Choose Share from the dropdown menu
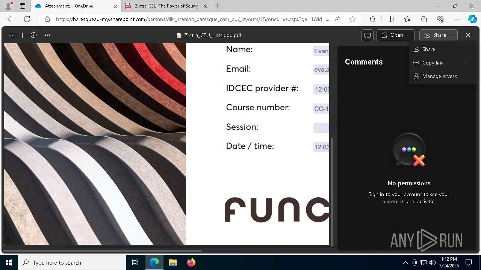The image size is (481, 270). click(x=442, y=49)
